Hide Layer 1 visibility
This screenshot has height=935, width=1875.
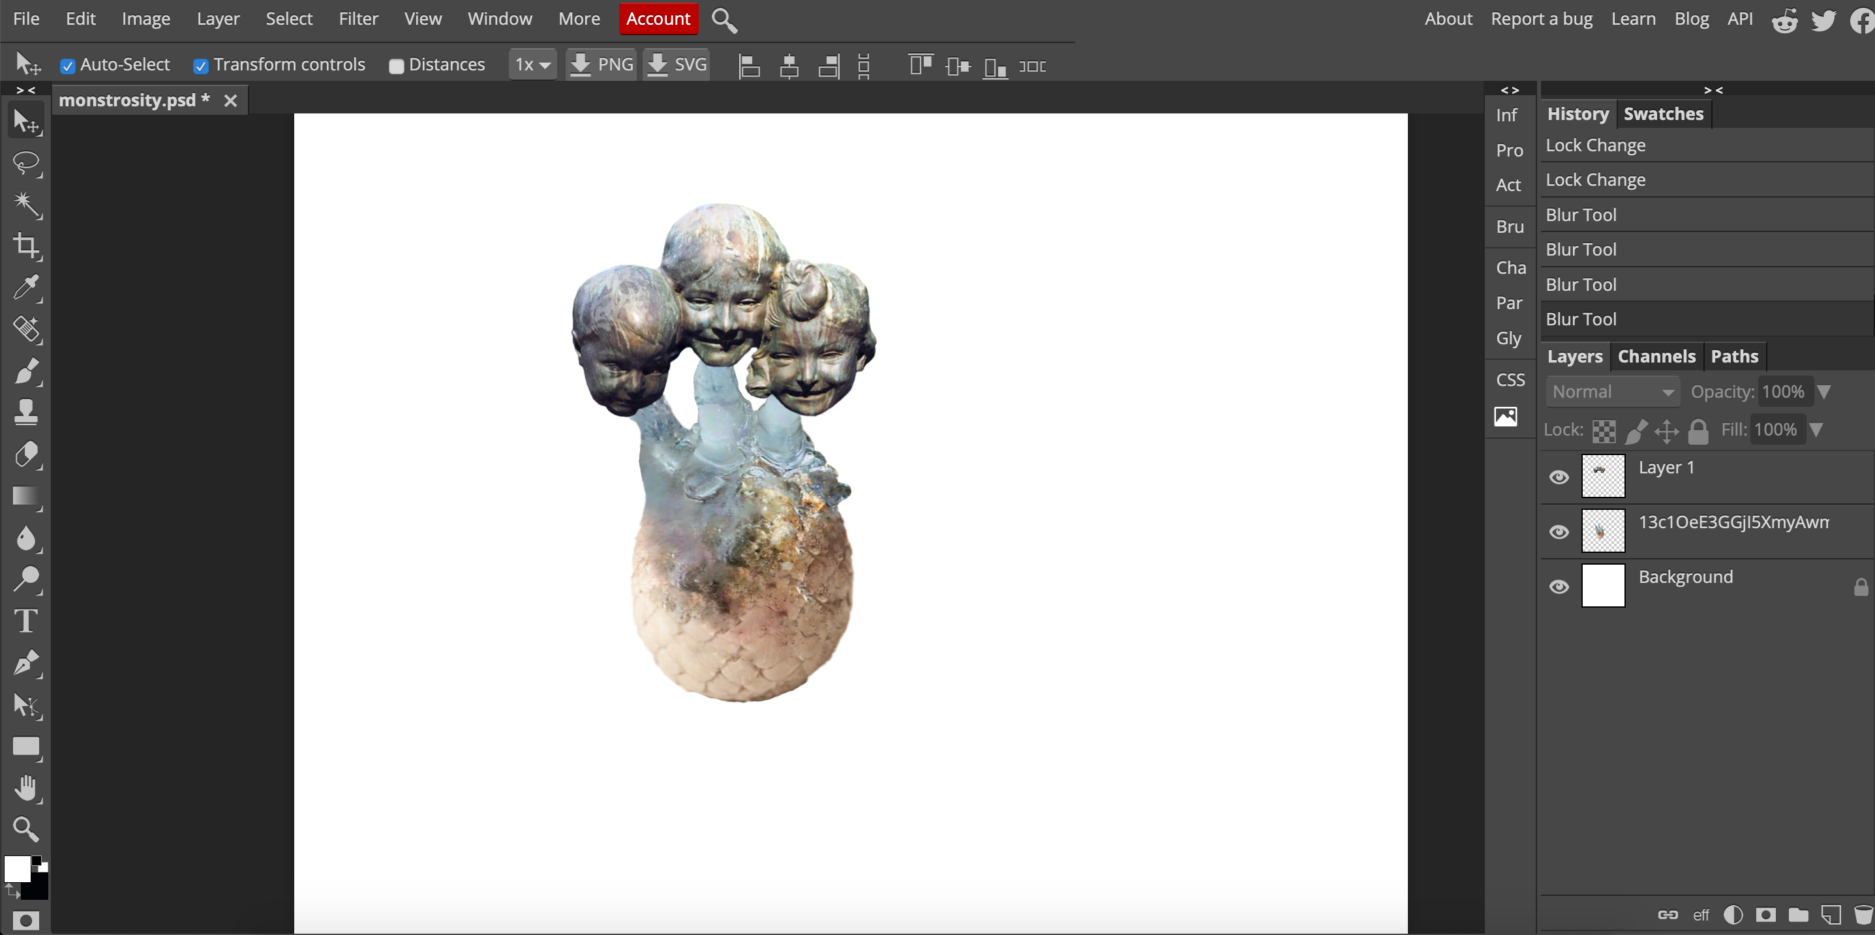[1558, 476]
